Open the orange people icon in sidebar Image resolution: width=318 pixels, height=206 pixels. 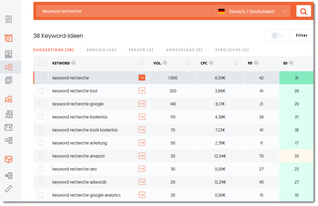tap(9, 99)
